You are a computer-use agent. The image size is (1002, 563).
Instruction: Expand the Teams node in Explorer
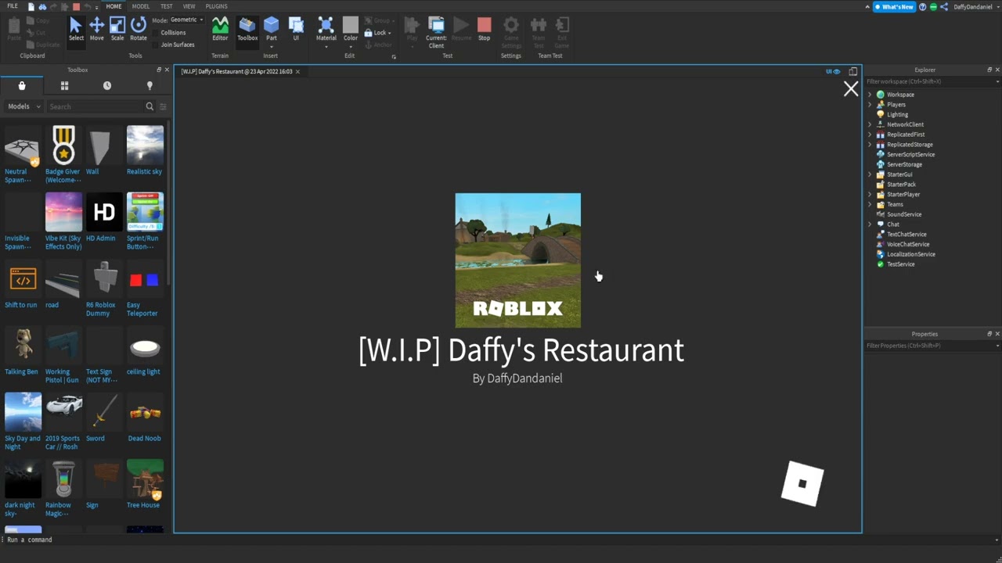tap(870, 204)
